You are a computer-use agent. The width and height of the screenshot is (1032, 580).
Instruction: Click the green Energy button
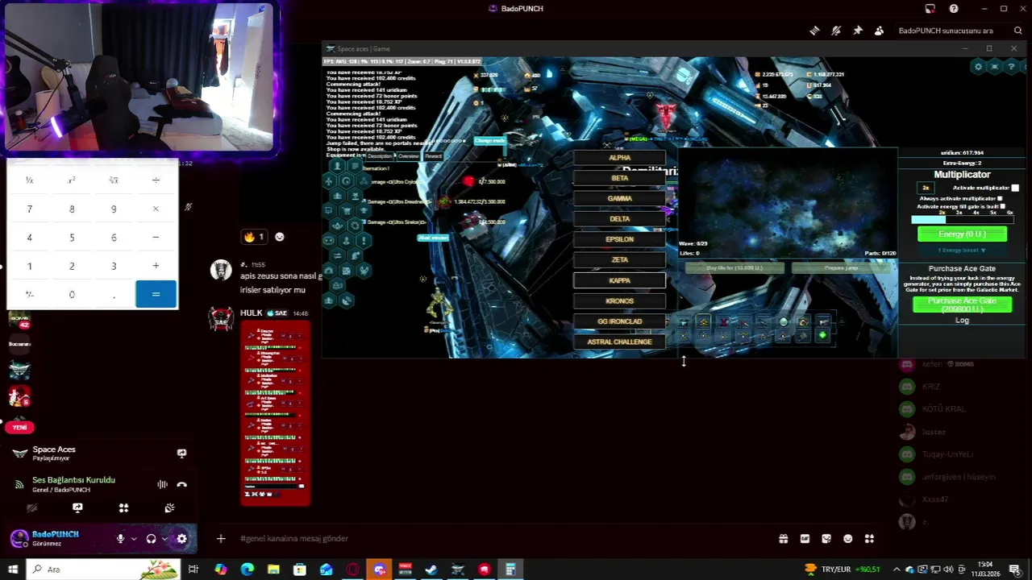[962, 234]
